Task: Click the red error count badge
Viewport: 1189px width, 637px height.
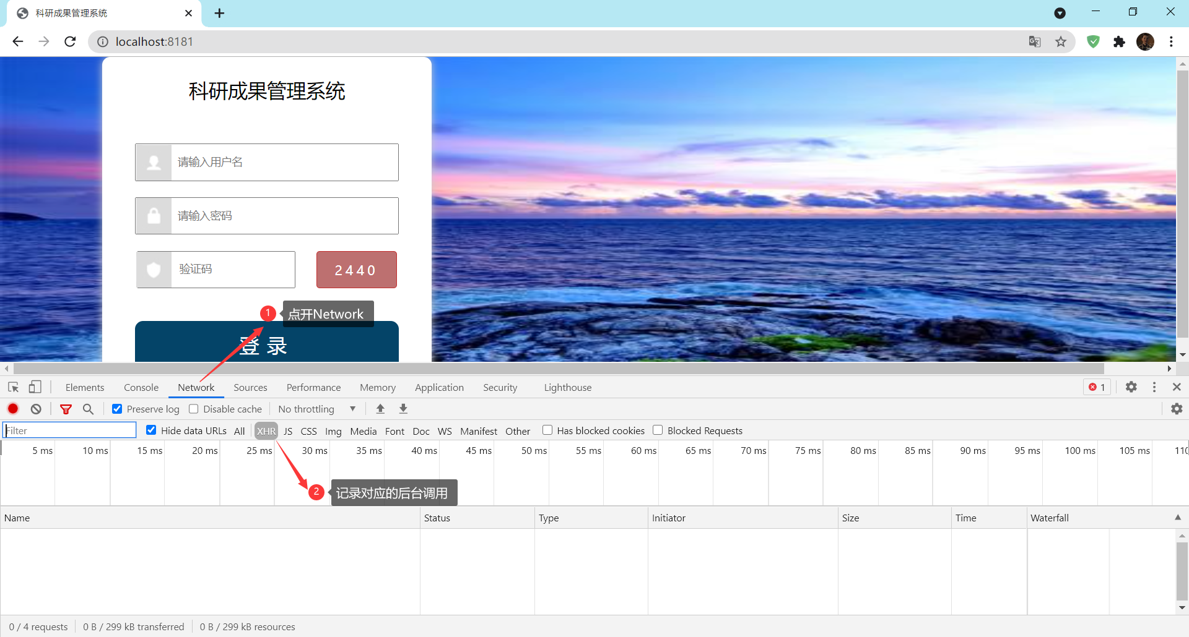Action: (1097, 387)
